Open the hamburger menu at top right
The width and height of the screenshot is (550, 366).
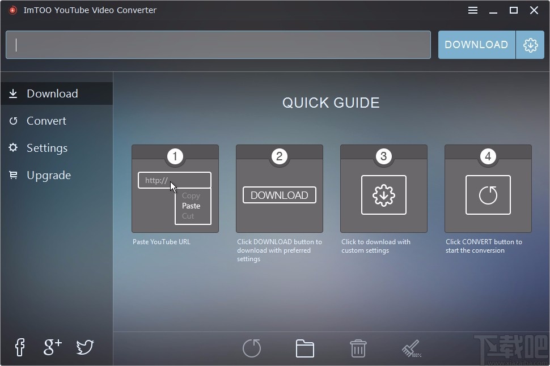(472, 10)
